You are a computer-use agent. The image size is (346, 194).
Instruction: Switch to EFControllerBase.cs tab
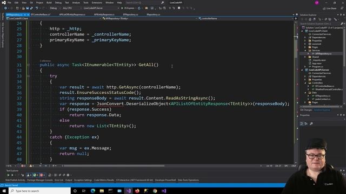tap(41, 15)
